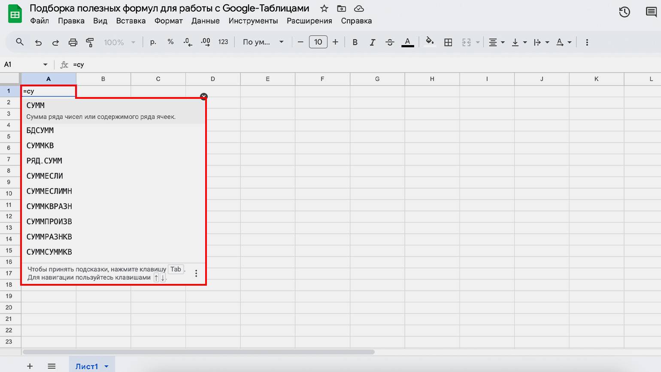Open fill color picker
The width and height of the screenshot is (661, 372).
click(x=430, y=42)
